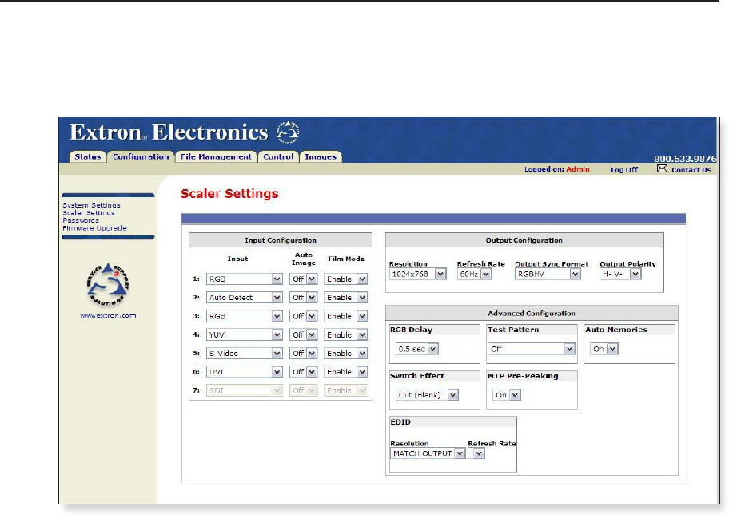Click the Contact Us link
Image resolution: width=733 pixels, height=518 pixels.
pos(691,170)
